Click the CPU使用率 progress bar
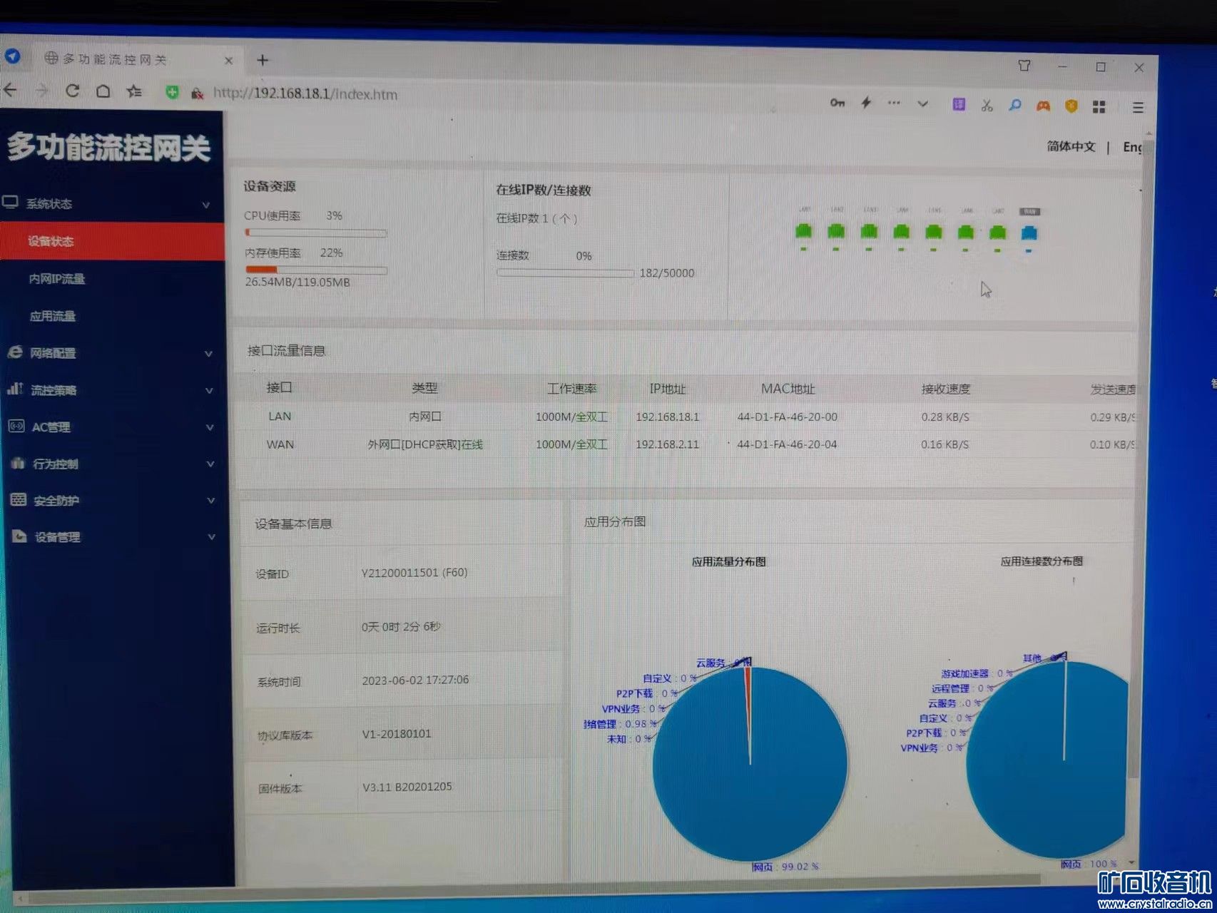The height and width of the screenshot is (913, 1217). 316,233
